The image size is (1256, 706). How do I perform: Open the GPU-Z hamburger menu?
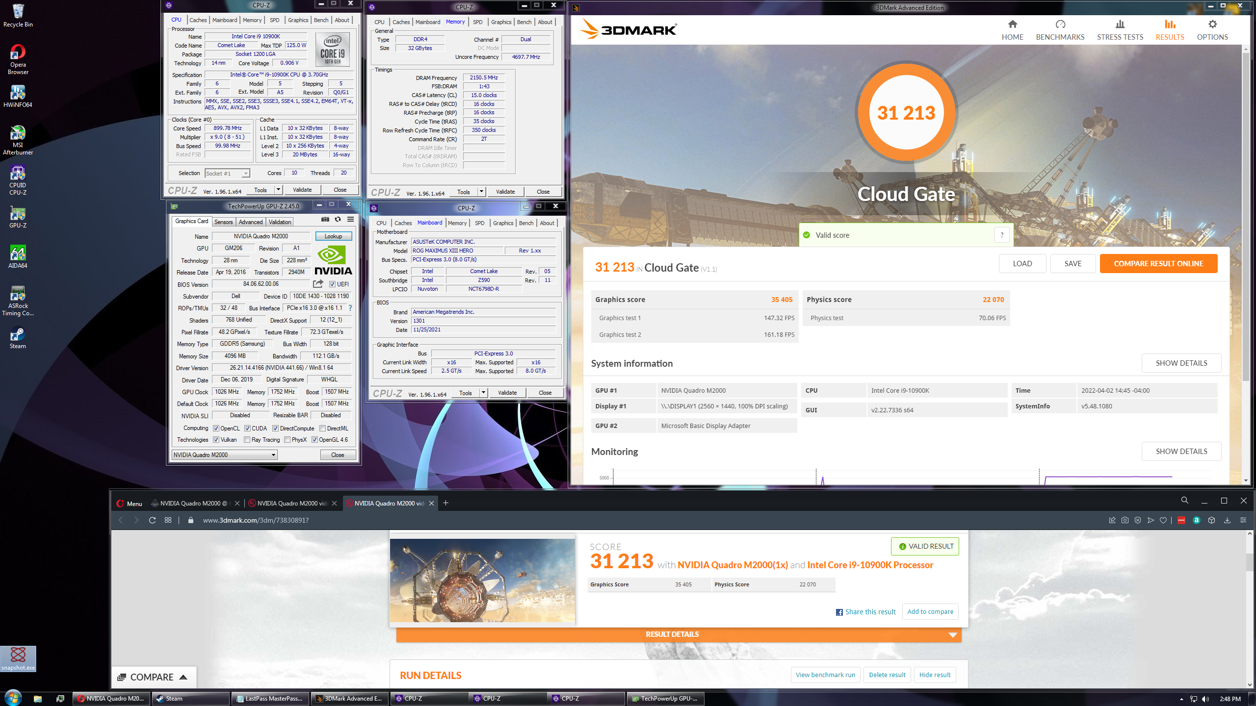350,219
